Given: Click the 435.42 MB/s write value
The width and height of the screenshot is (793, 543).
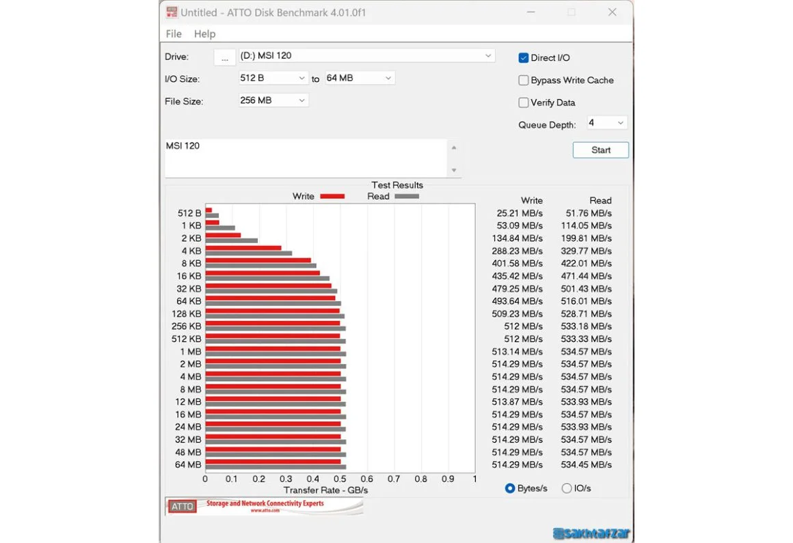Looking at the screenshot, I should 518,277.
